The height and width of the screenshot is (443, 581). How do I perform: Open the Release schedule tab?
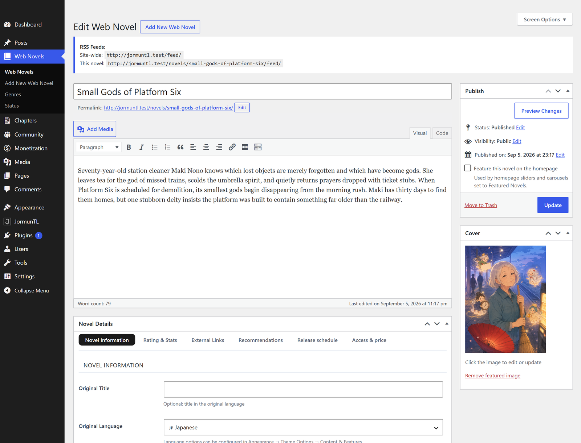point(317,340)
